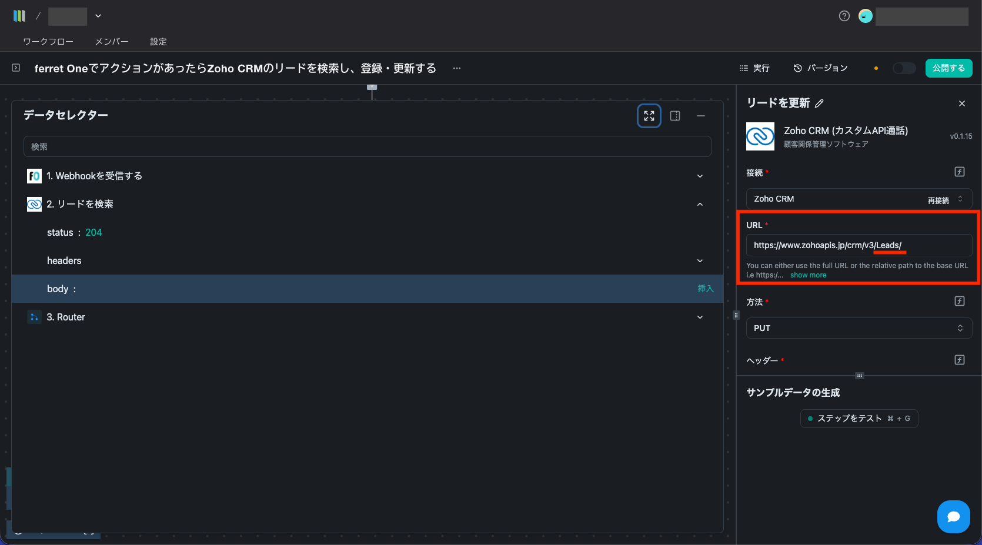Click the ferret One icon of Webhook step
The image size is (982, 545).
(x=34, y=176)
